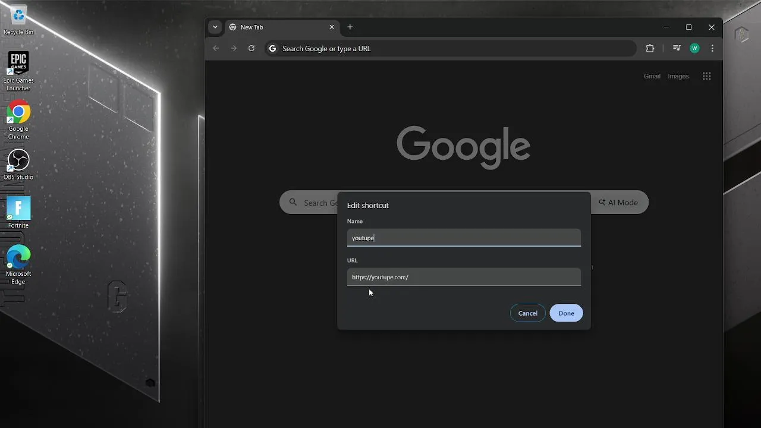Viewport: 761px width, 428px height.
Task: Open the Extensions puzzle icon
Action: (x=650, y=48)
